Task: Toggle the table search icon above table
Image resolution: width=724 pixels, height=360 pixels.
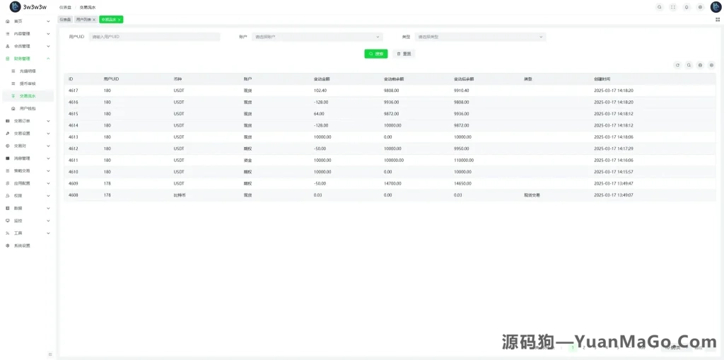Action: pos(689,65)
